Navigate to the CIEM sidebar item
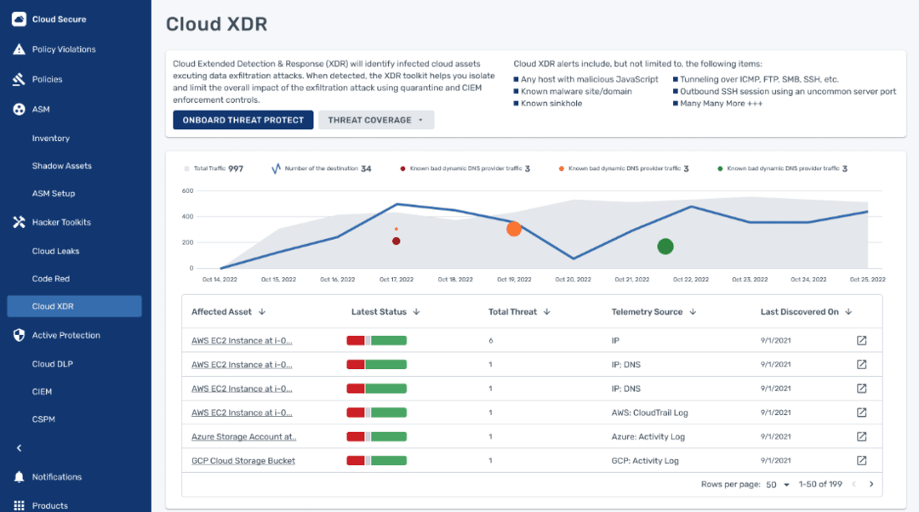 point(42,391)
